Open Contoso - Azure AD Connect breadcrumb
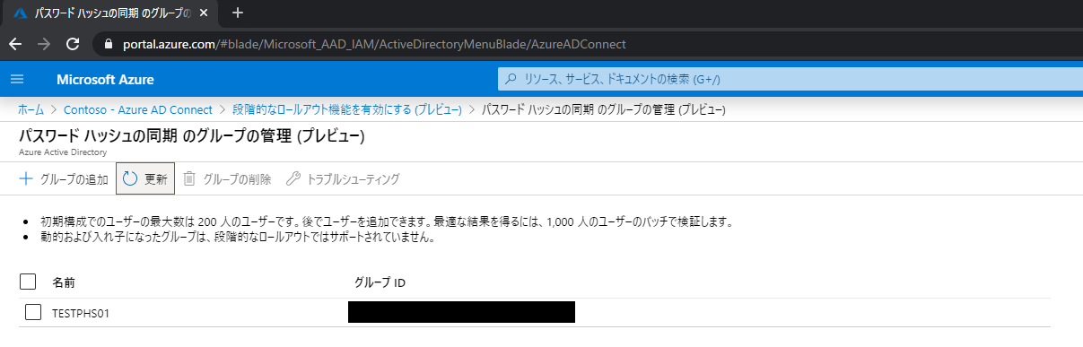 point(137,109)
